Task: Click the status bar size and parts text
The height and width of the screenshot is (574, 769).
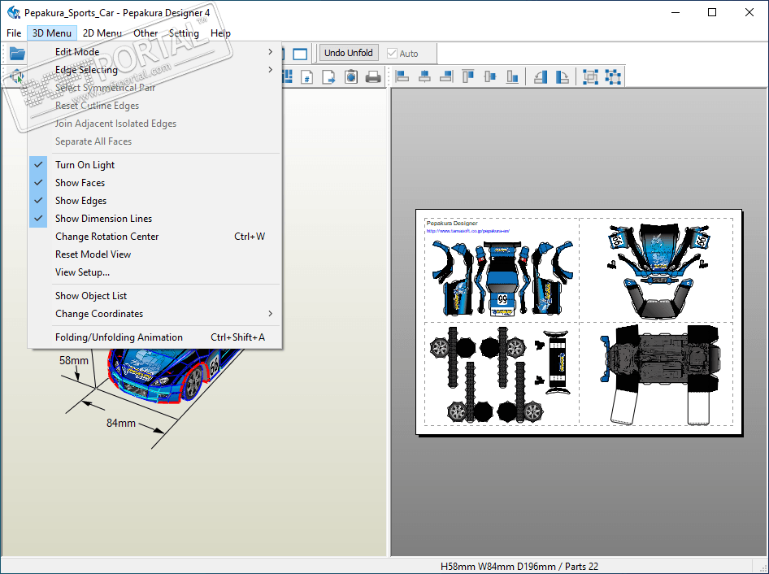Action: pos(519,566)
